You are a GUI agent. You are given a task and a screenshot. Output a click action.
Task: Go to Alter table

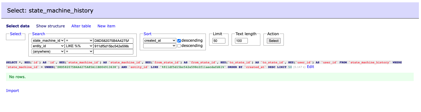[81, 26]
